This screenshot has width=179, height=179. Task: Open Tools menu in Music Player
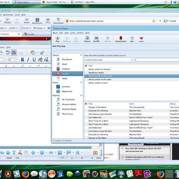point(73,33)
